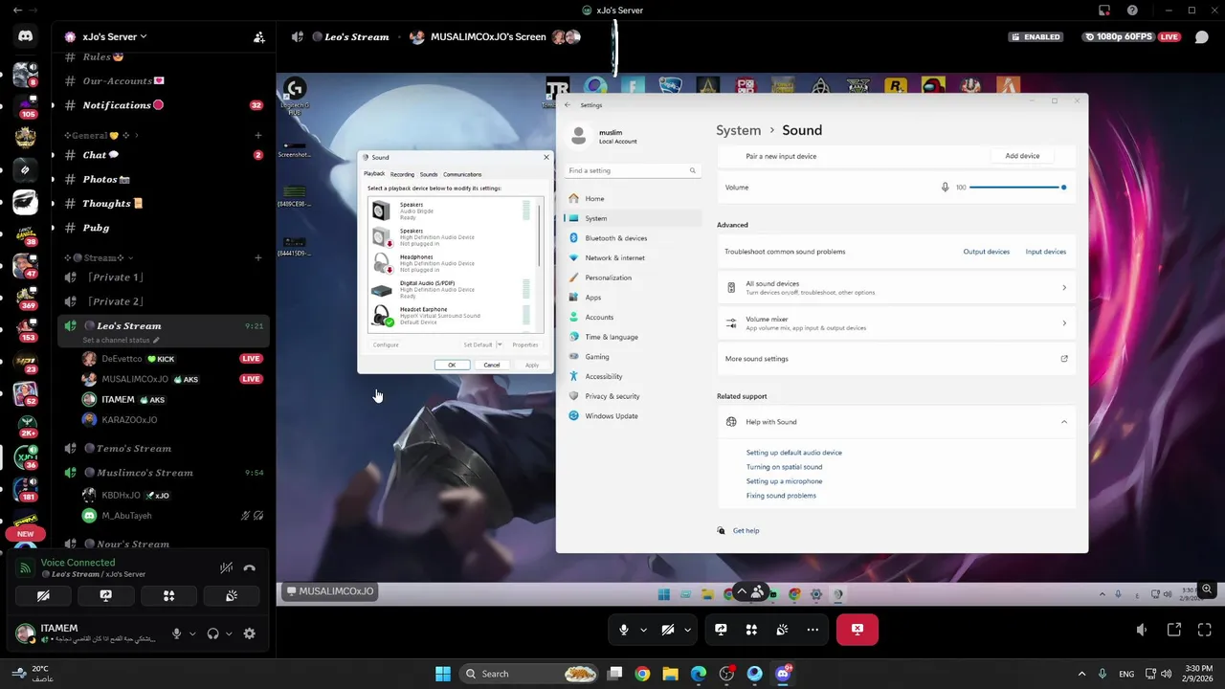
Task: Open the Pubg text channel
Action: click(163, 228)
